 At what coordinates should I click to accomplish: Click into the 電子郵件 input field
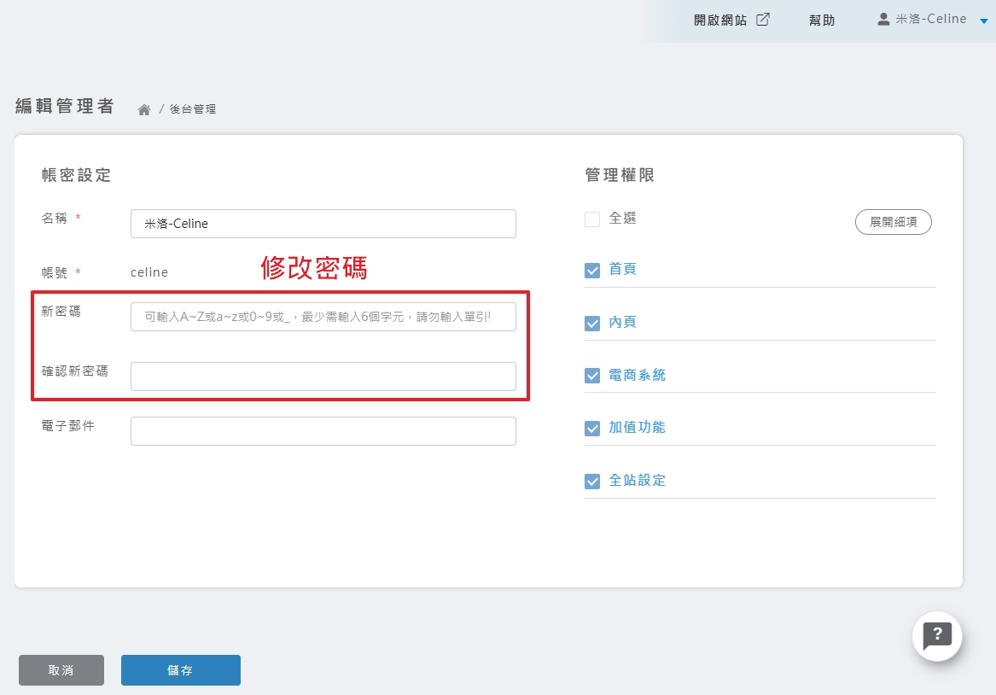tap(323, 431)
